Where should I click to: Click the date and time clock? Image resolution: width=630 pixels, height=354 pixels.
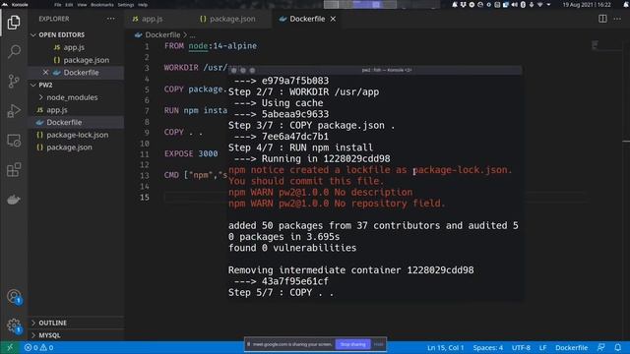point(587,5)
